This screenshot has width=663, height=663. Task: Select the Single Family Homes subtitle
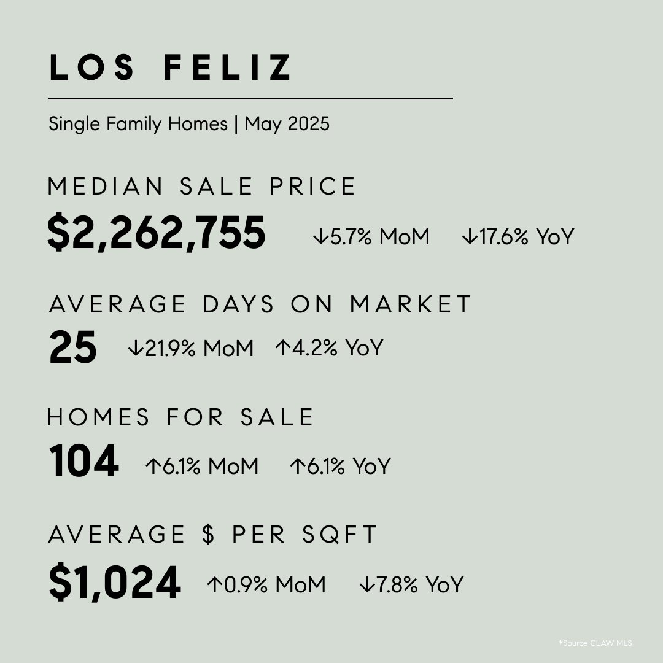click(x=138, y=124)
